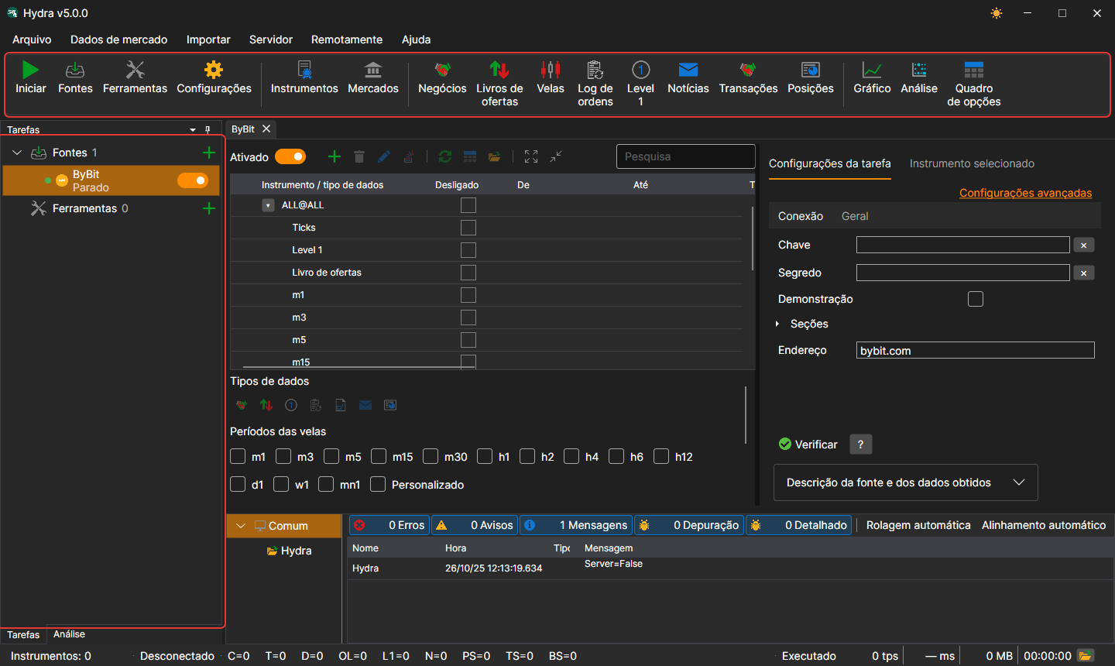1115x666 pixels.
Task: Switch to the Análise bottom tab
Action: [x=69, y=634]
